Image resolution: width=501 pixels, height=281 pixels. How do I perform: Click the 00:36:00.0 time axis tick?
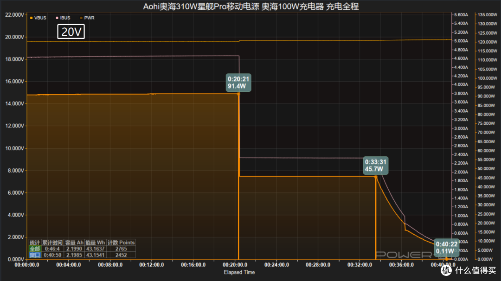point(401,265)
